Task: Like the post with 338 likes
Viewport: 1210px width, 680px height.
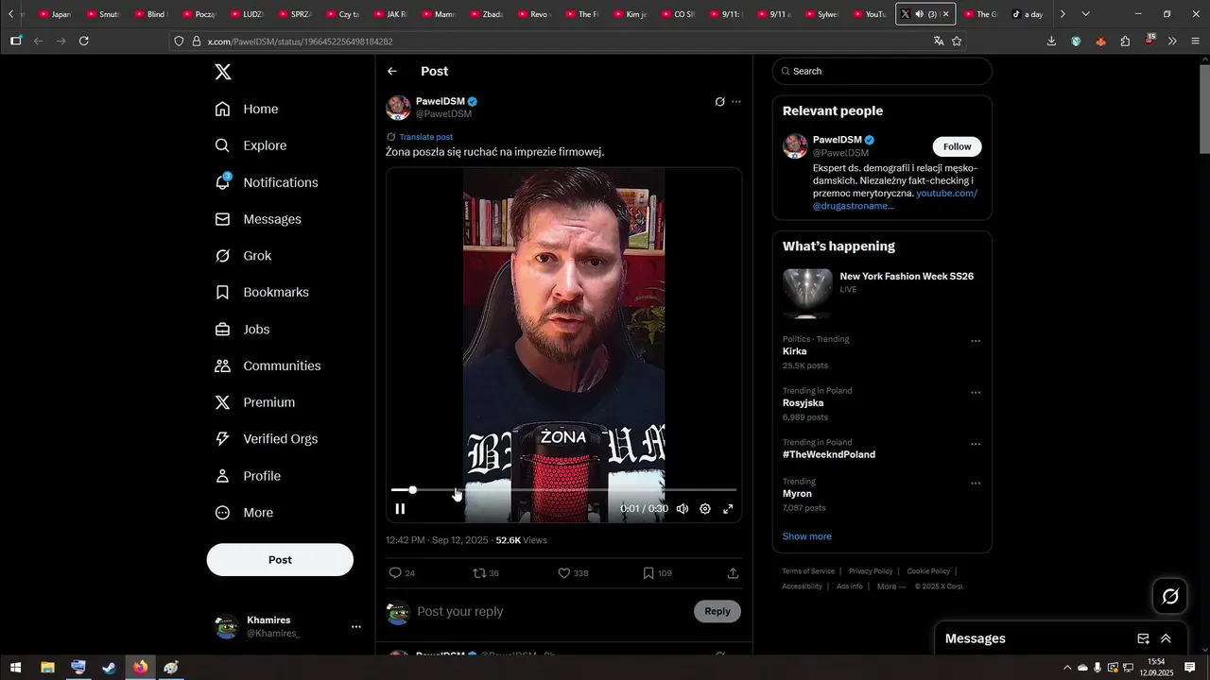Action: (x=573, y=573)
